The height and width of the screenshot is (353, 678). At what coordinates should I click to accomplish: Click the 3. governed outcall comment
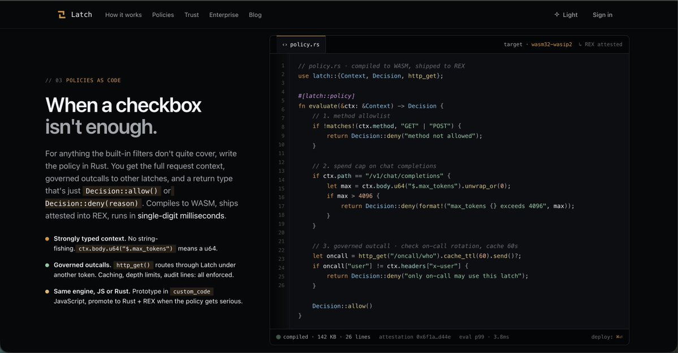[415, 246]
